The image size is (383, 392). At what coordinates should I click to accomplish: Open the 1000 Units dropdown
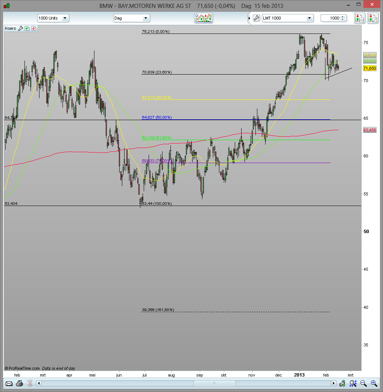click(x=53, y=18)
